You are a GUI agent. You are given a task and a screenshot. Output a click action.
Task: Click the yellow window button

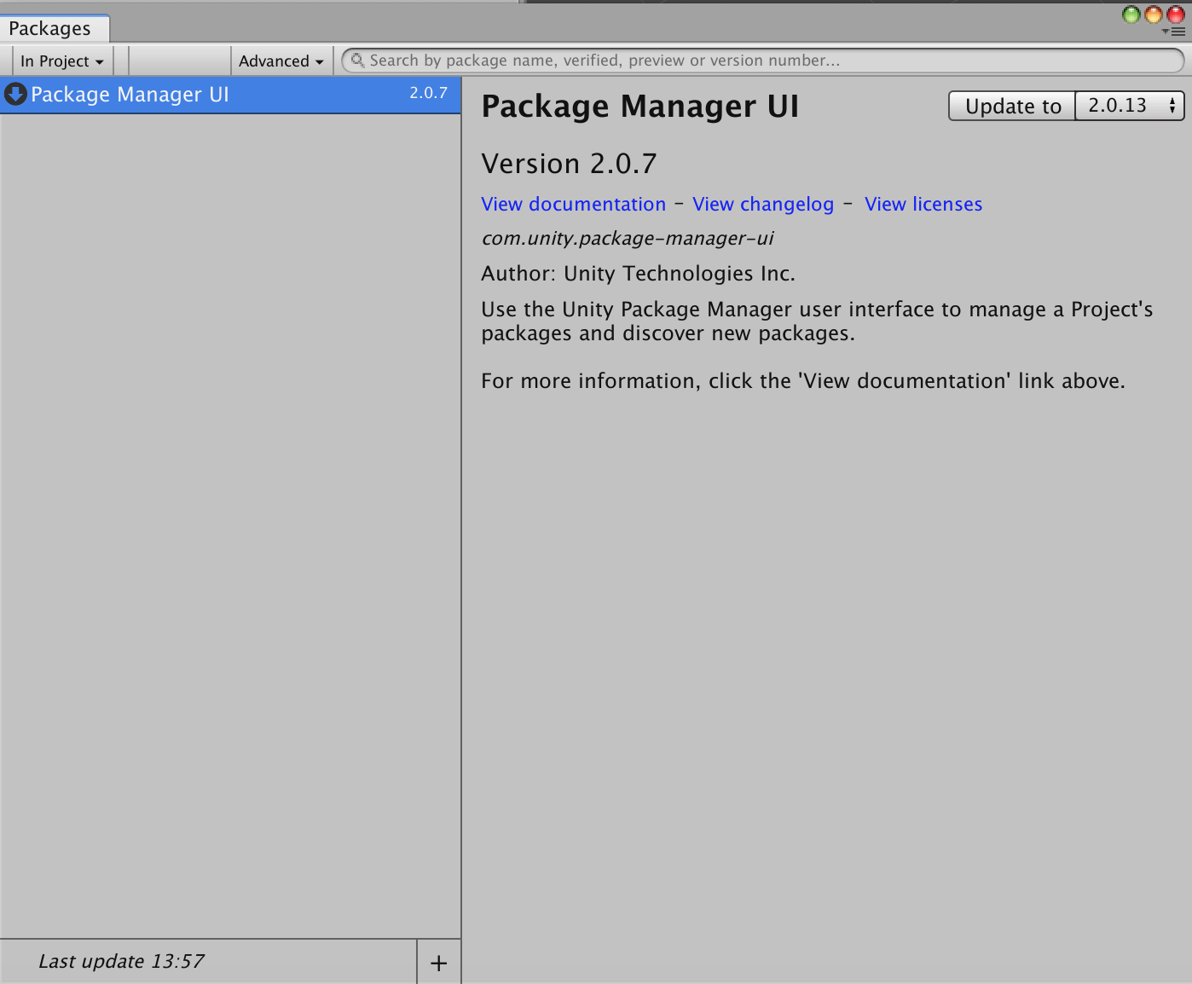[x=1154, y=14]
